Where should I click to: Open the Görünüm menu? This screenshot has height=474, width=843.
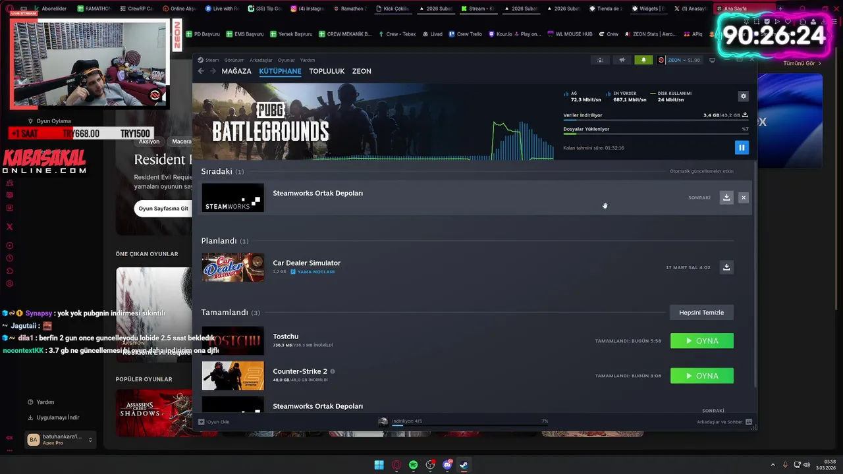234,60
